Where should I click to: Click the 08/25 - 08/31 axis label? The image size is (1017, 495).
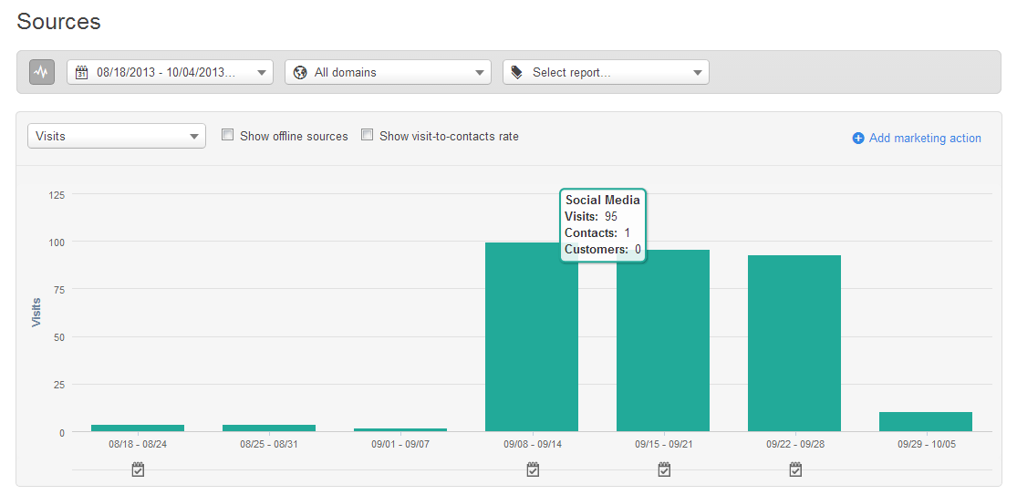pyautogui.click(x=269, y=445)
